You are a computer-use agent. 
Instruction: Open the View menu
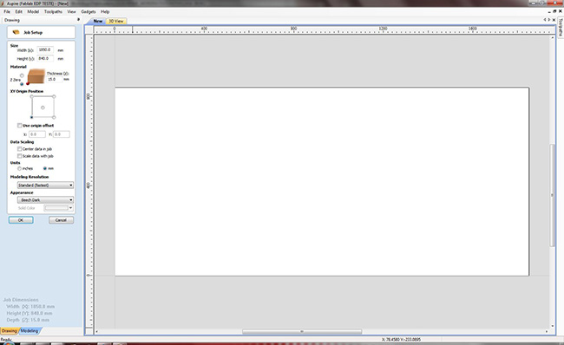coord(71,11)
